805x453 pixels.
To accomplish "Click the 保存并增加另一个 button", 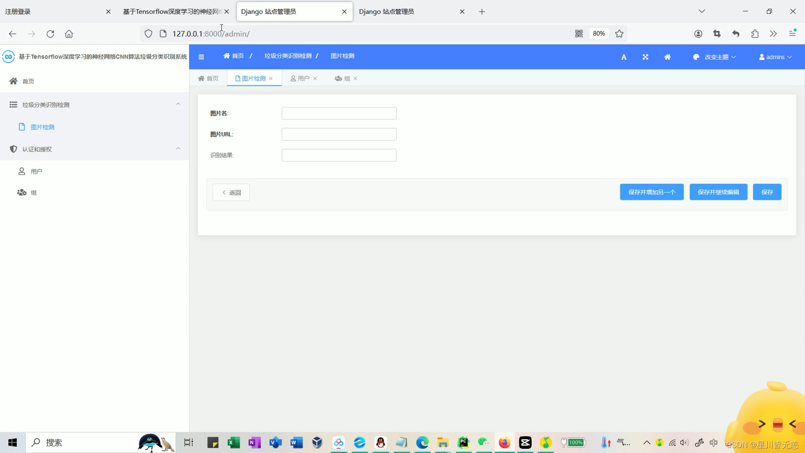I will point(652,192).
